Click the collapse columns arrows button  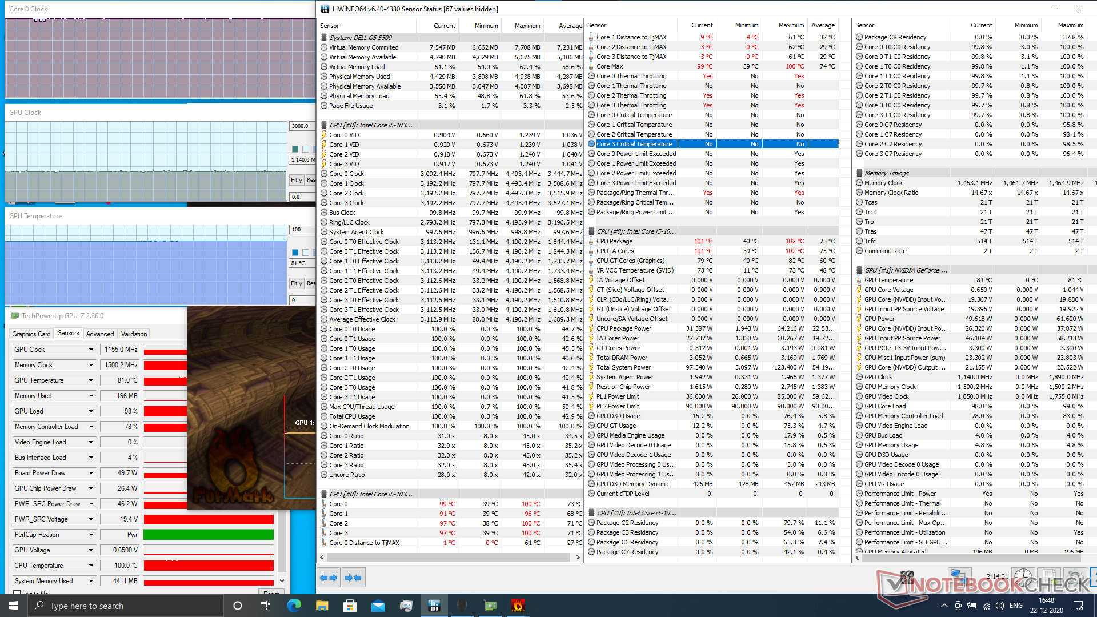click(353, 578)
